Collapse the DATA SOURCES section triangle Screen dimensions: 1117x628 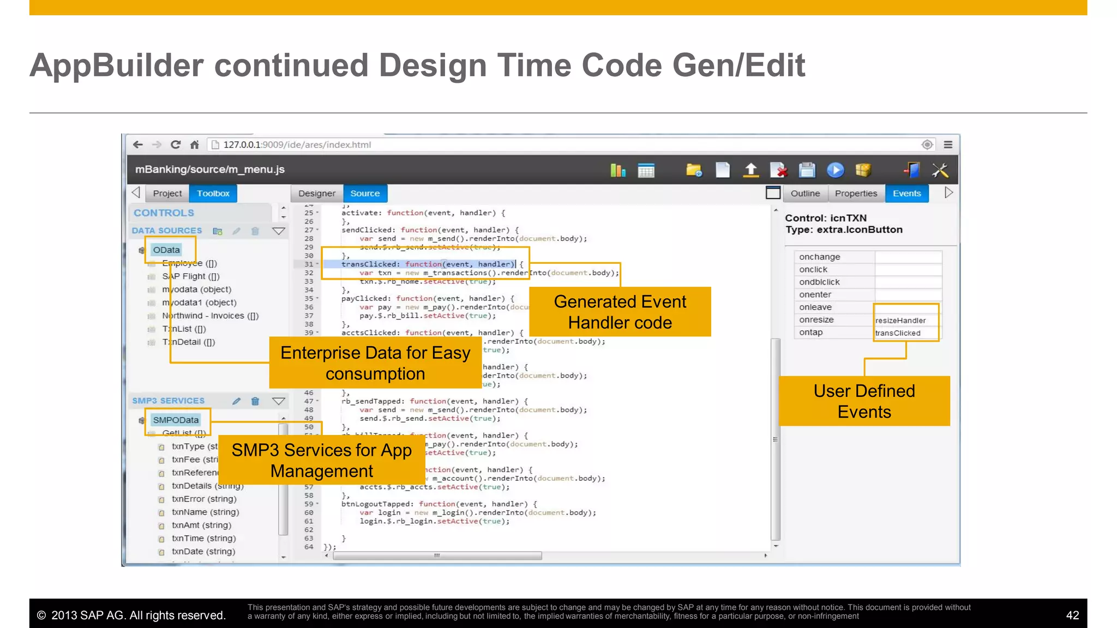coord(279,231)
